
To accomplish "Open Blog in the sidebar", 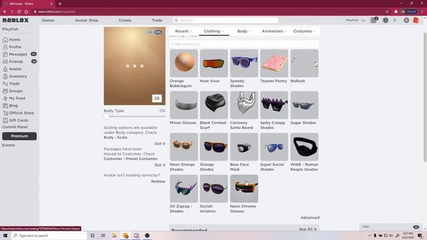I will pos(11,106).
